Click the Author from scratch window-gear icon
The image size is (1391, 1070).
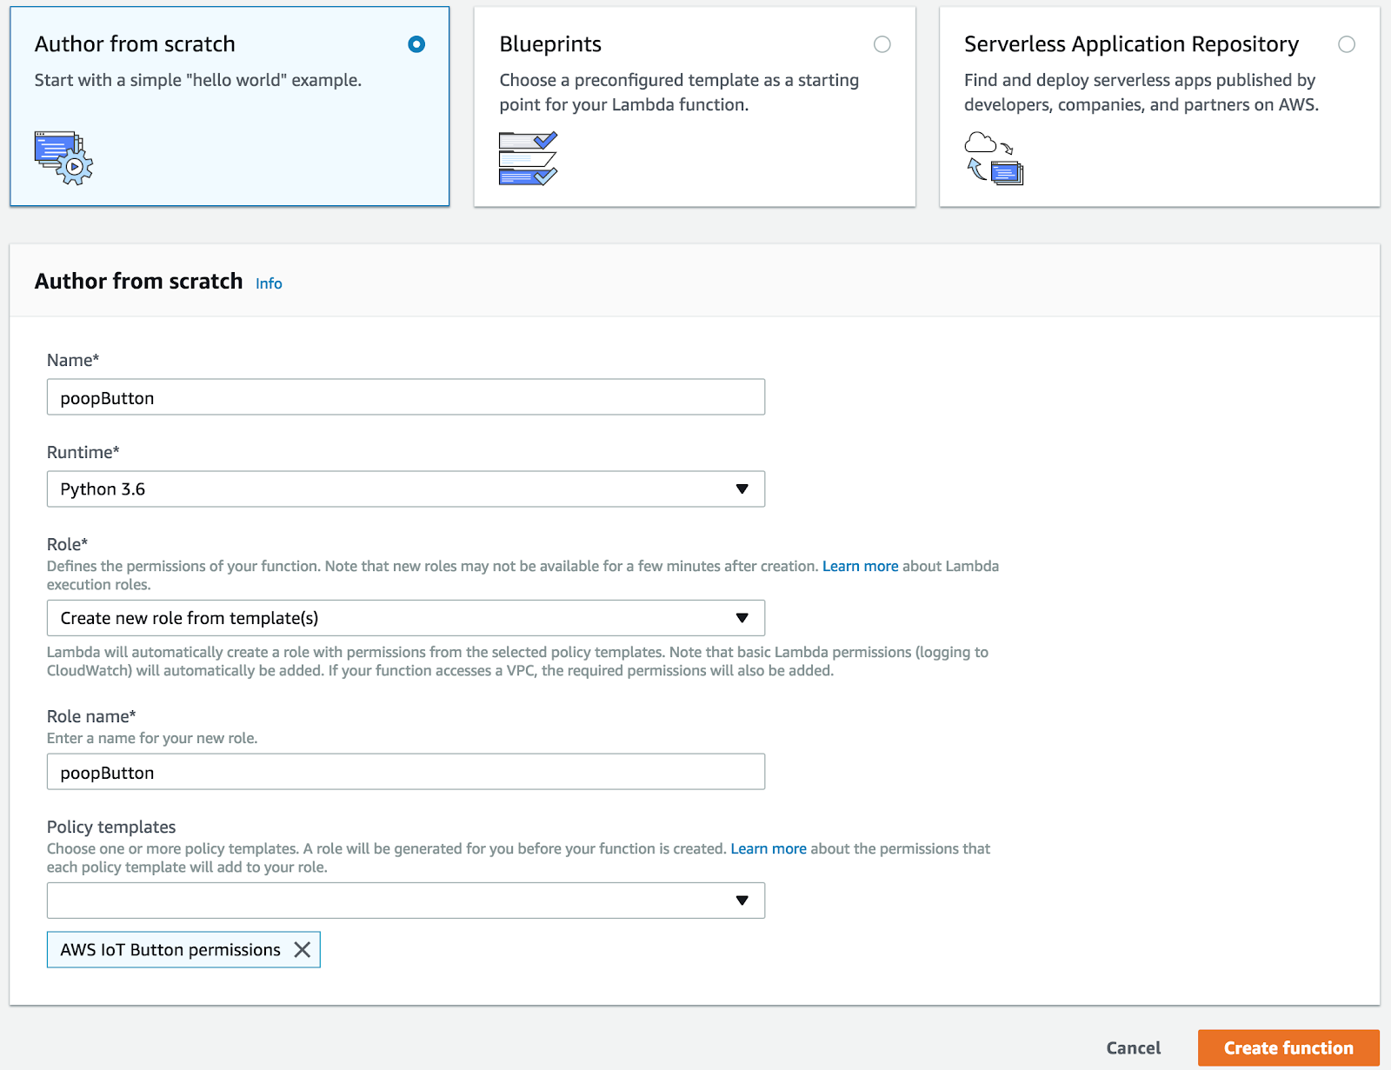click(x=63, y=157)
